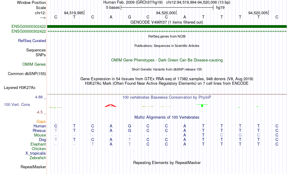Click Multiz Alignments of 100 Vertebrates title
This screenshot has height=174, width=287.
coord(167,117)
